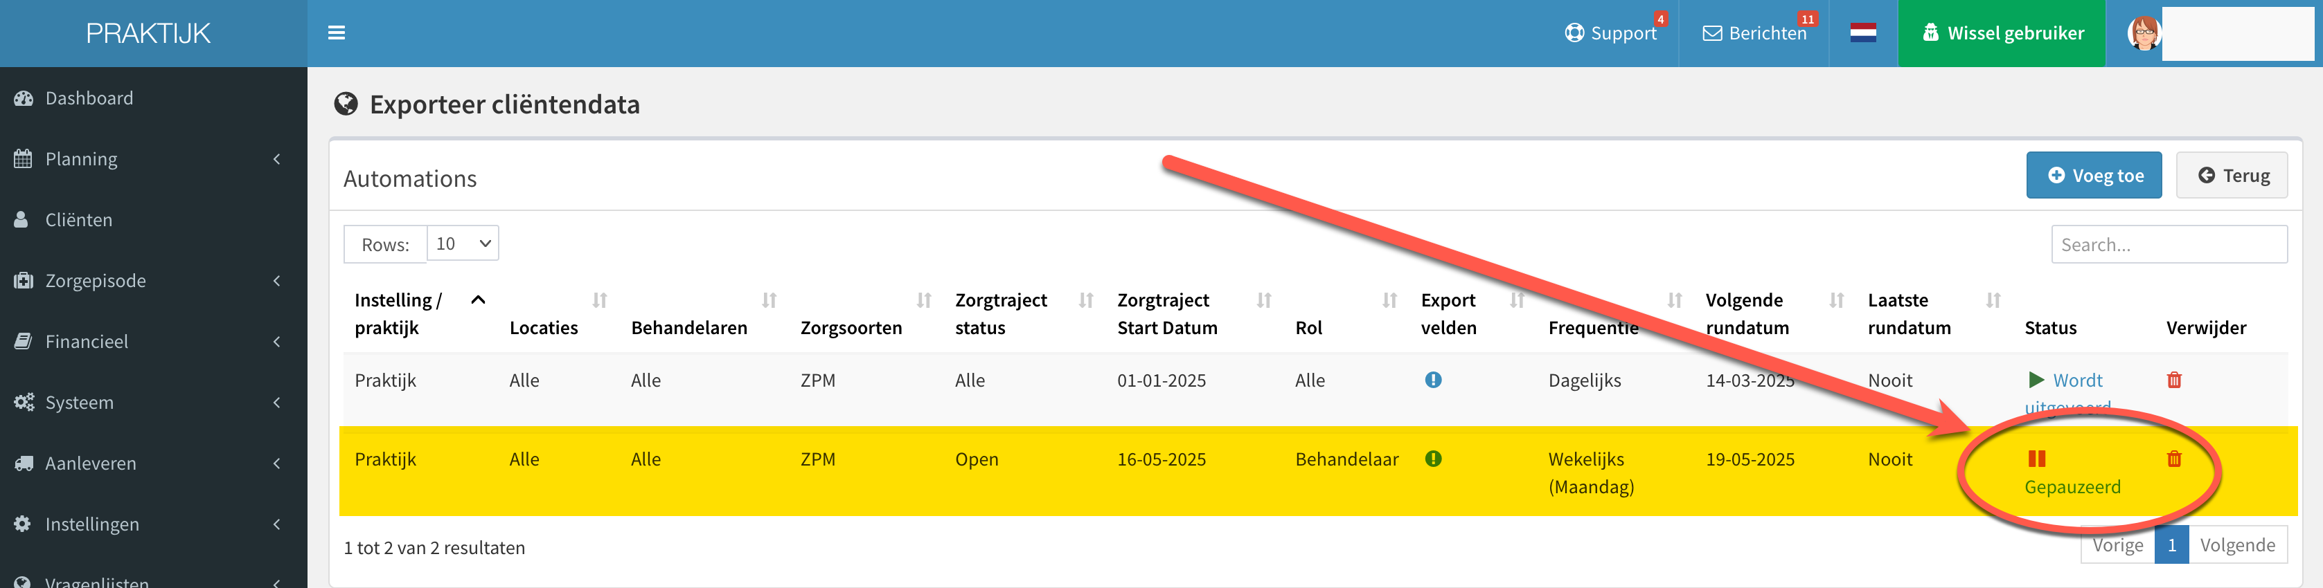Viewport: 2323px width, 588px height.
Task: Sort table by Rol column
Action: 1389,301
